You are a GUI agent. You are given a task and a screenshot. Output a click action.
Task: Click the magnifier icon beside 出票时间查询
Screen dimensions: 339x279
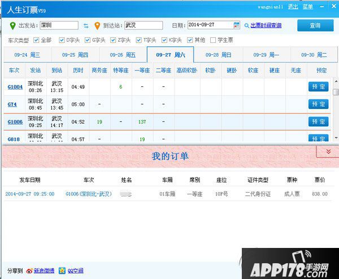pos(246,25)
